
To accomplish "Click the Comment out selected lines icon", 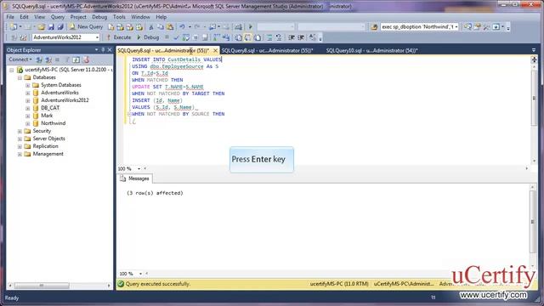I will [269, 37].
